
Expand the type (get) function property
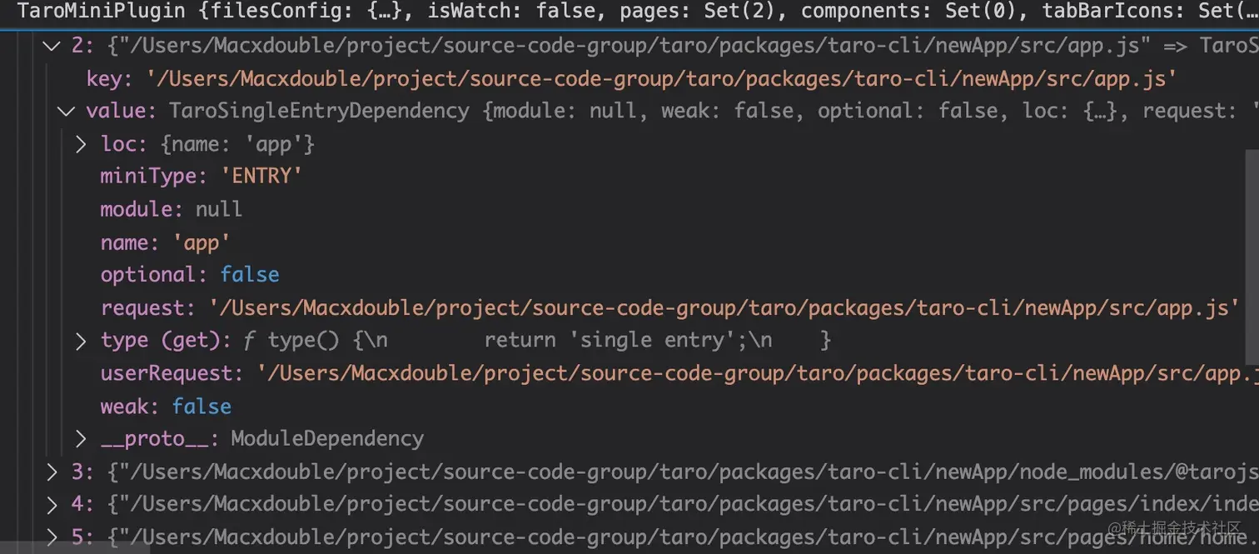(x=80, y=340)
